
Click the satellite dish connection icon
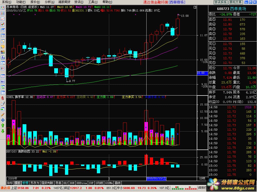3,104
